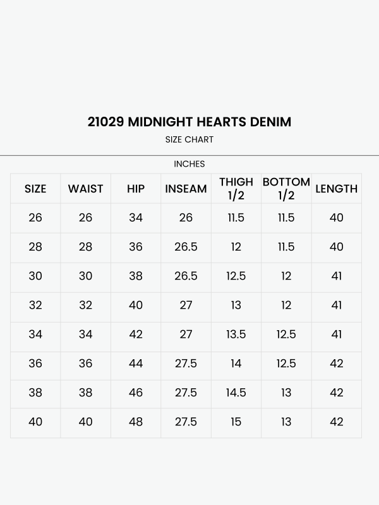
Task: Select the LENGTH column header
Action: (337, 189)
